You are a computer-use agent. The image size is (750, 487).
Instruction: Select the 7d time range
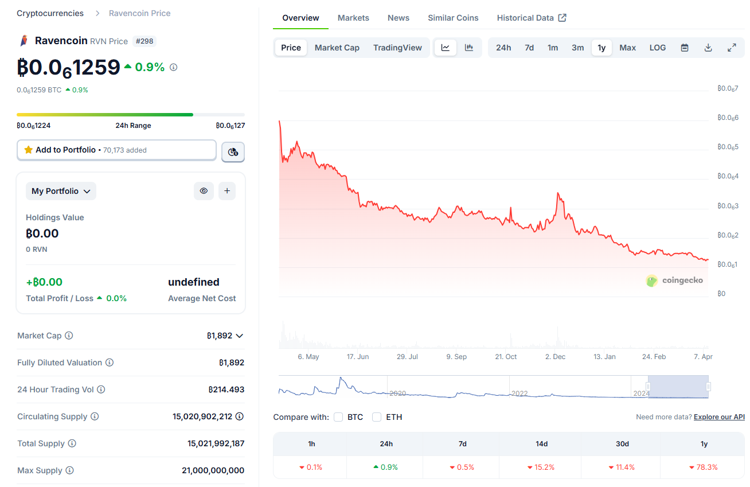click(x=529, y=48)
